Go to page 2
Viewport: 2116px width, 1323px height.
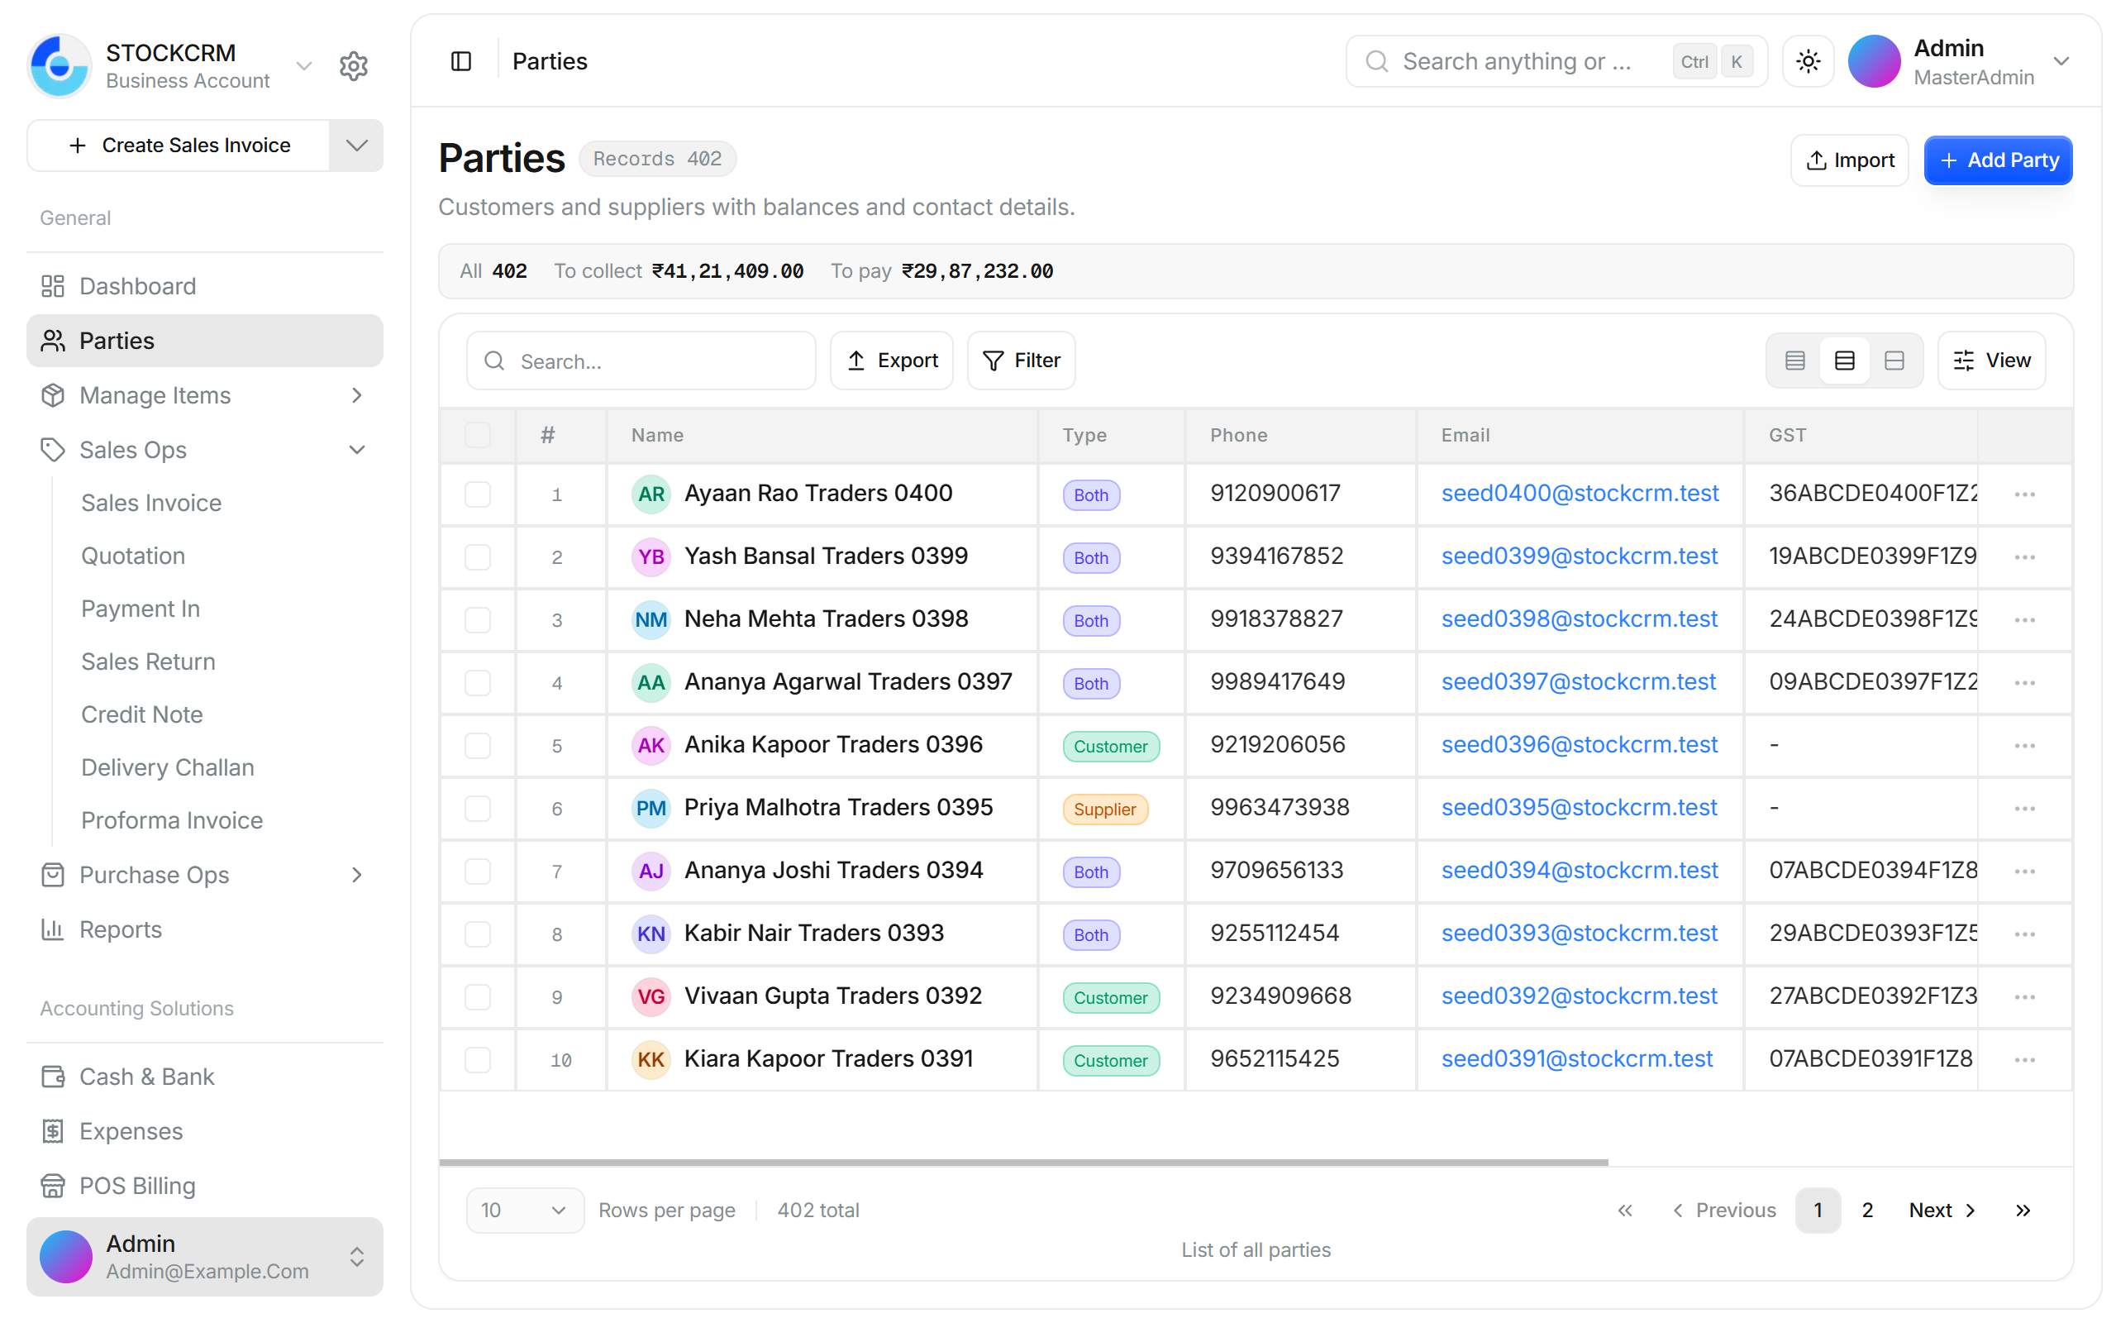(x=1867, y=1210)
